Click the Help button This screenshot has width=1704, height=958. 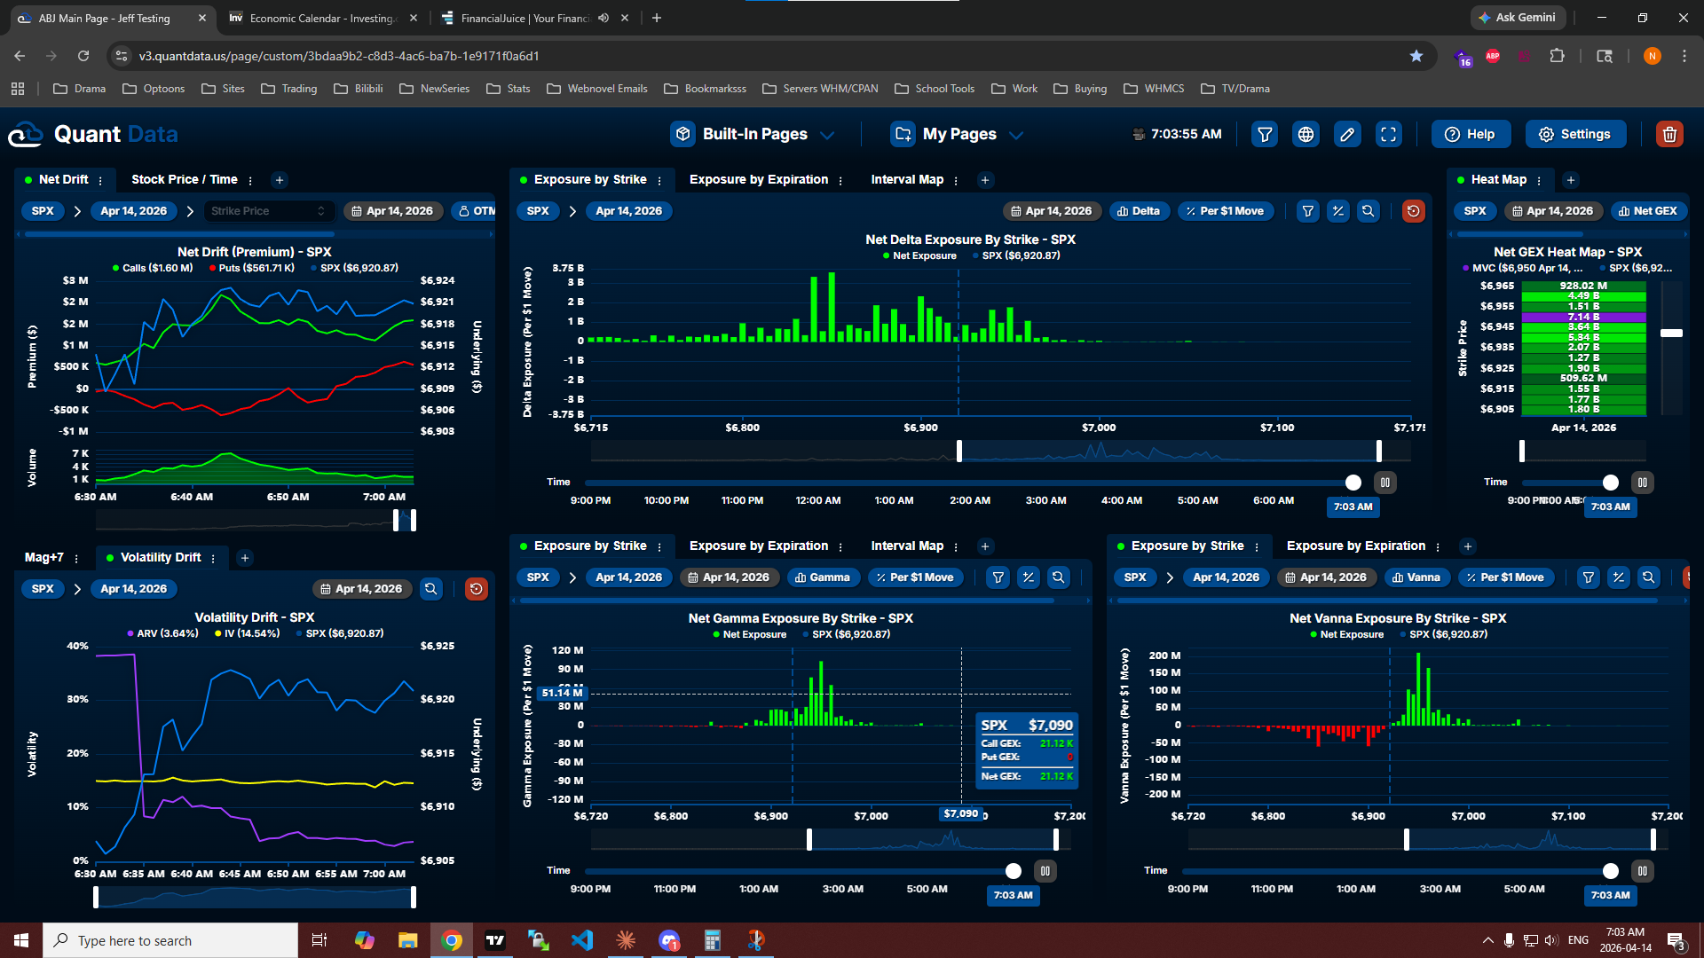(1470, 134)
